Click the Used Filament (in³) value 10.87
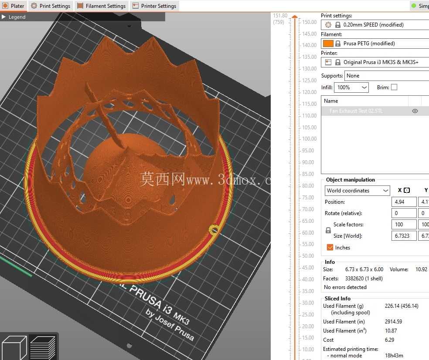Image resolution: width=429 pixels, height=360 pixels. [x=391, y=331]
